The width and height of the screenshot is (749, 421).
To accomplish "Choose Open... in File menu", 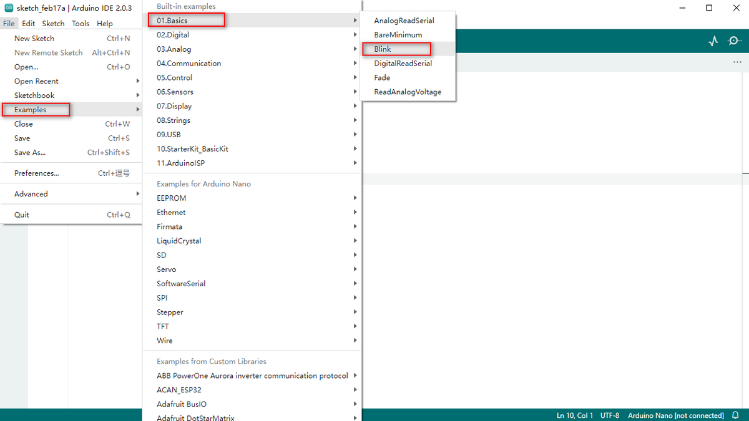I will 71,67.
